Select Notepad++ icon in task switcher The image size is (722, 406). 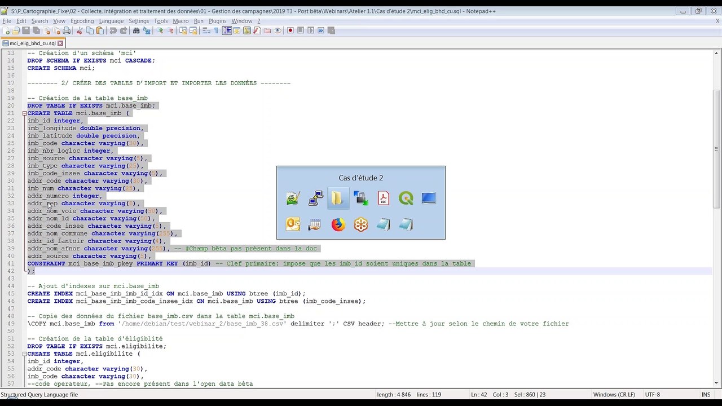pyautogui.click(x=293, y=198)
